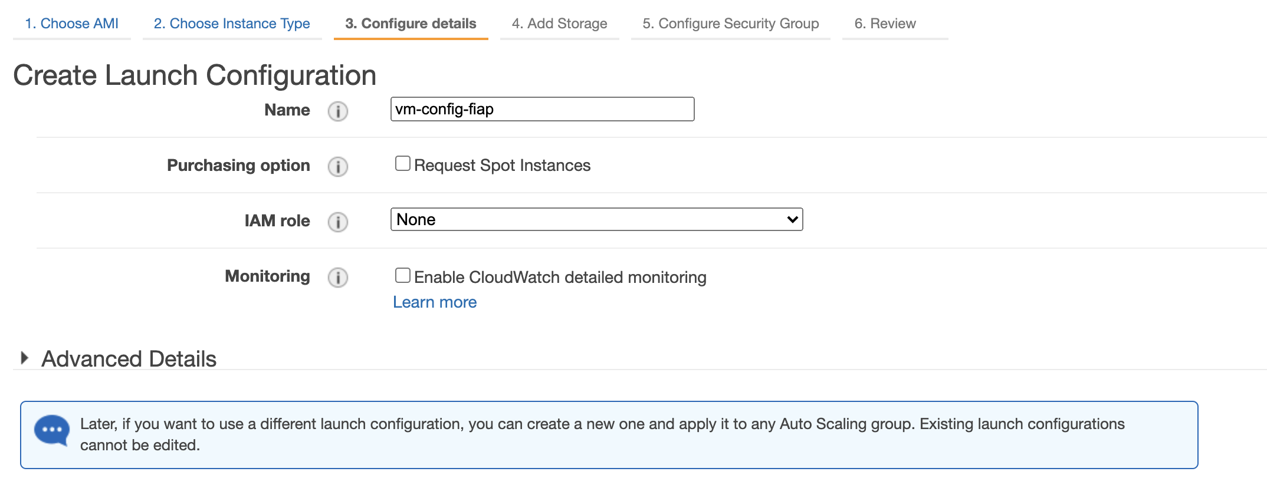The width and height of the screenshot is (1267, 488).
Task: Click the Request Spot Instances label
Action: 502,166
